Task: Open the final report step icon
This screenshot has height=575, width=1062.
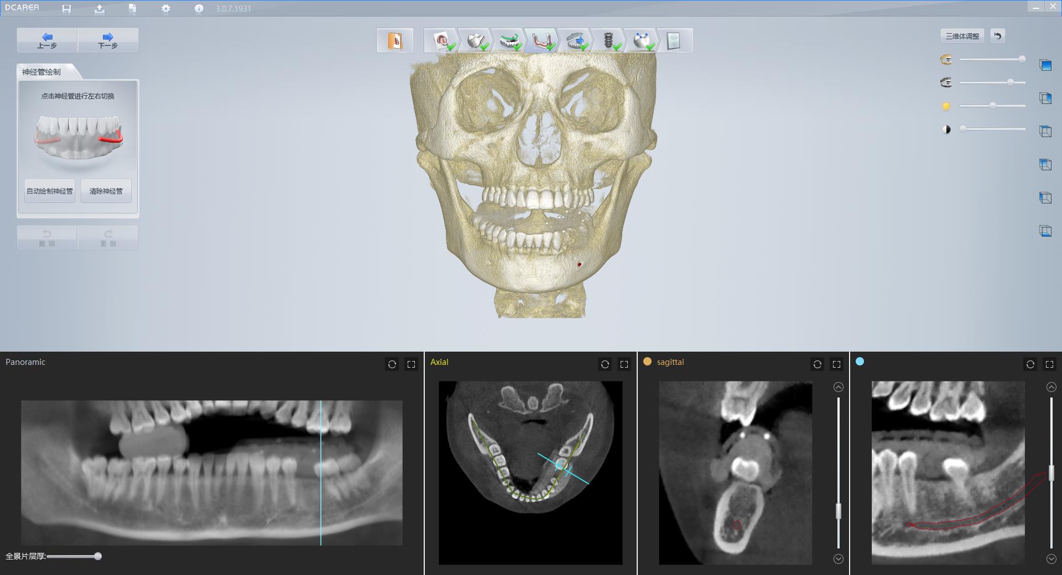Action: click(673, 41)
